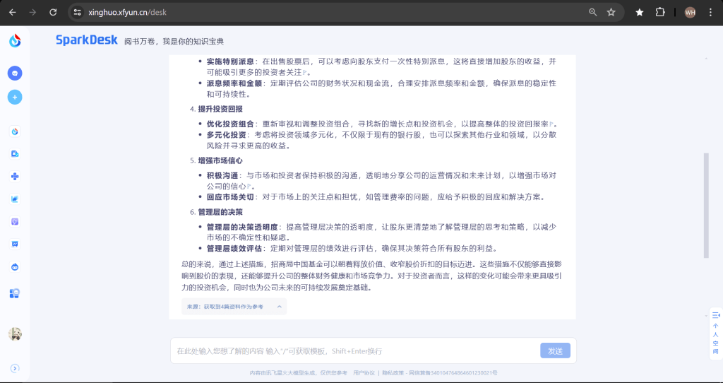The width and height of the screenshot is (723, 383).
Task: Reload the page using browser refresh button
Action: 53,12
